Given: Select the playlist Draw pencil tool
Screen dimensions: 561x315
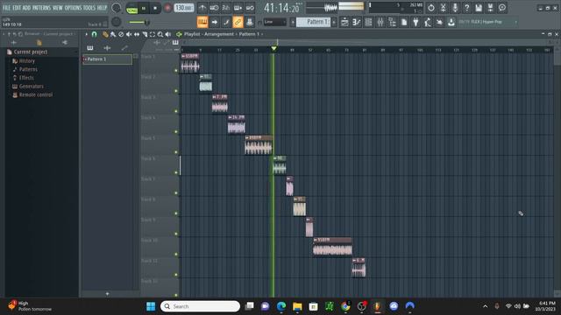Looking at the screenshot, I should (x=105, y=34).
